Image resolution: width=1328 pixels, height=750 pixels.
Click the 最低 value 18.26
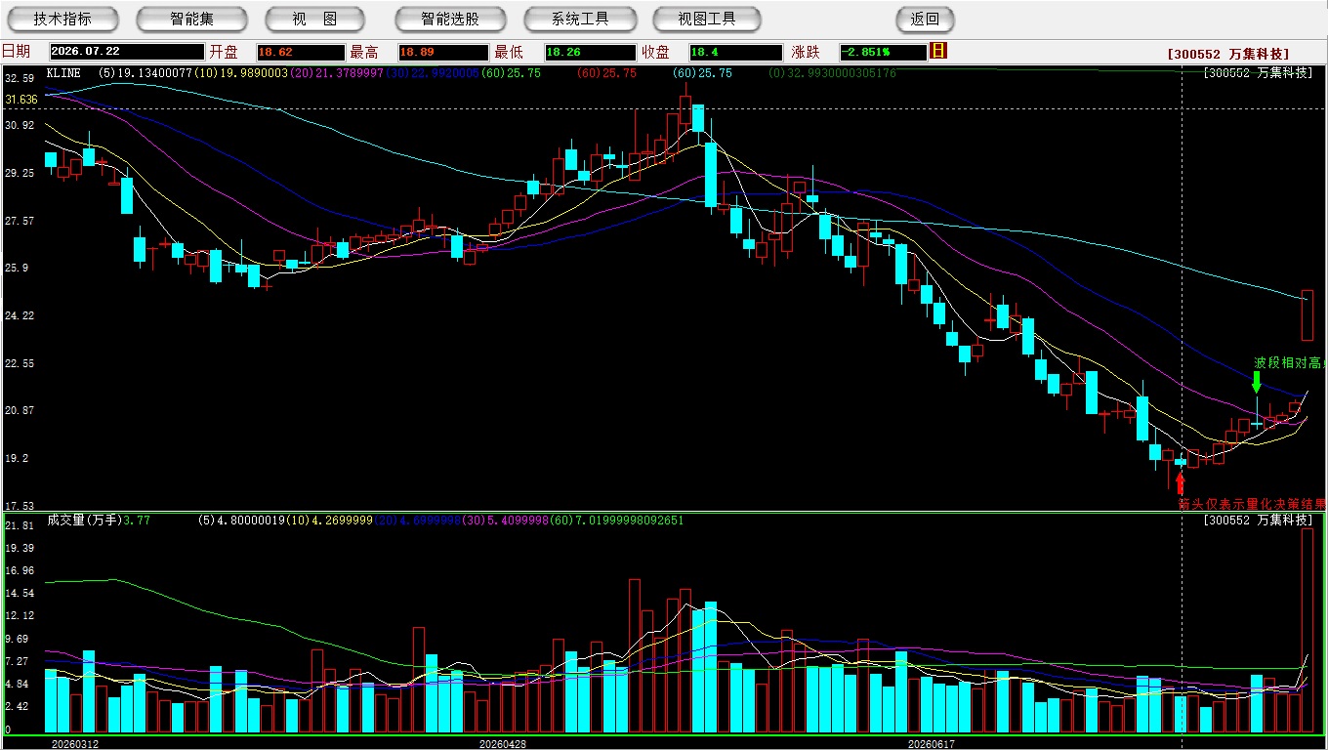(590, 52)
